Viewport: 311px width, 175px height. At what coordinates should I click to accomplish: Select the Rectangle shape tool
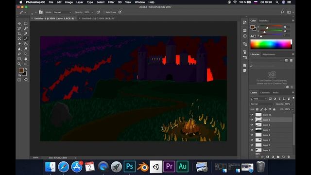pyautogui.click(x=19, y=59)
